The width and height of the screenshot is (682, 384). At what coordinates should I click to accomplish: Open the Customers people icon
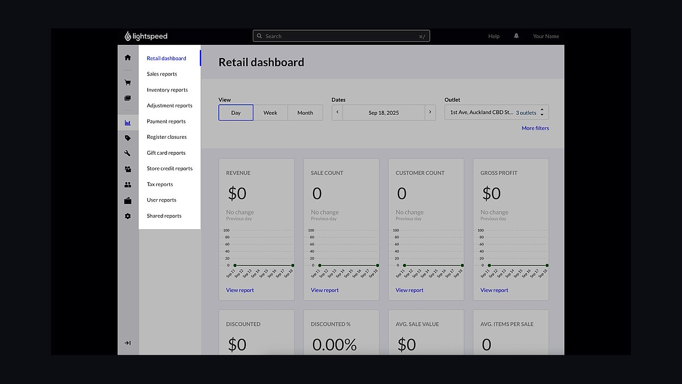[x=128, y=185]
